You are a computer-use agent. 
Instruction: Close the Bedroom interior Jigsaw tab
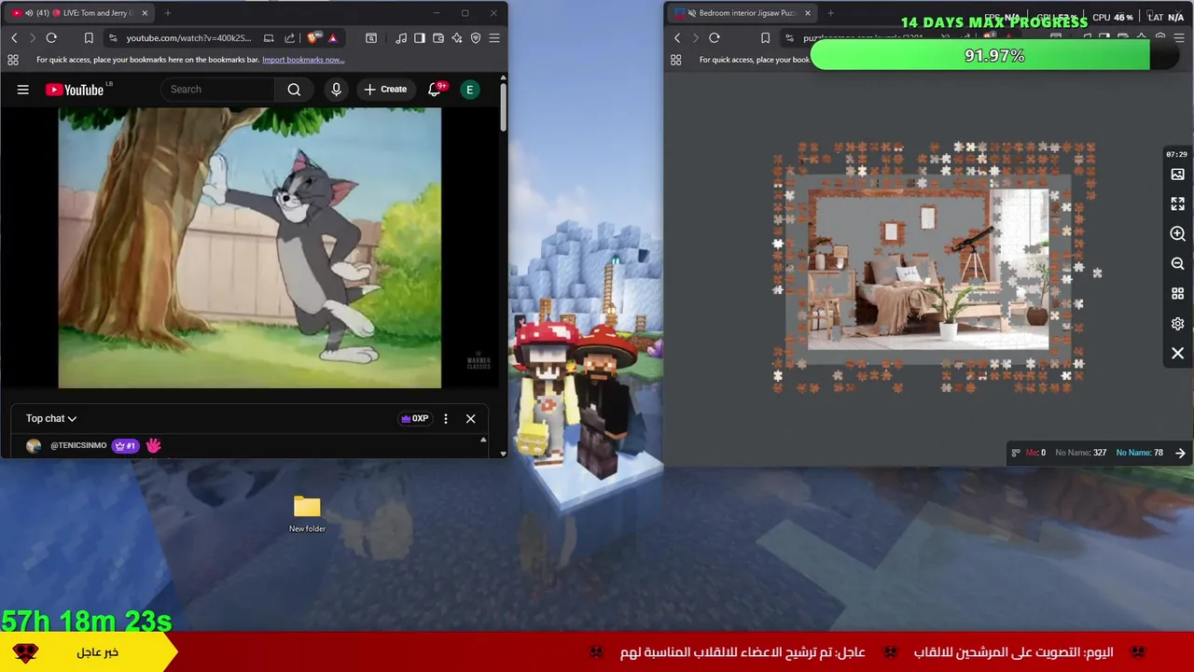[808, 13]
